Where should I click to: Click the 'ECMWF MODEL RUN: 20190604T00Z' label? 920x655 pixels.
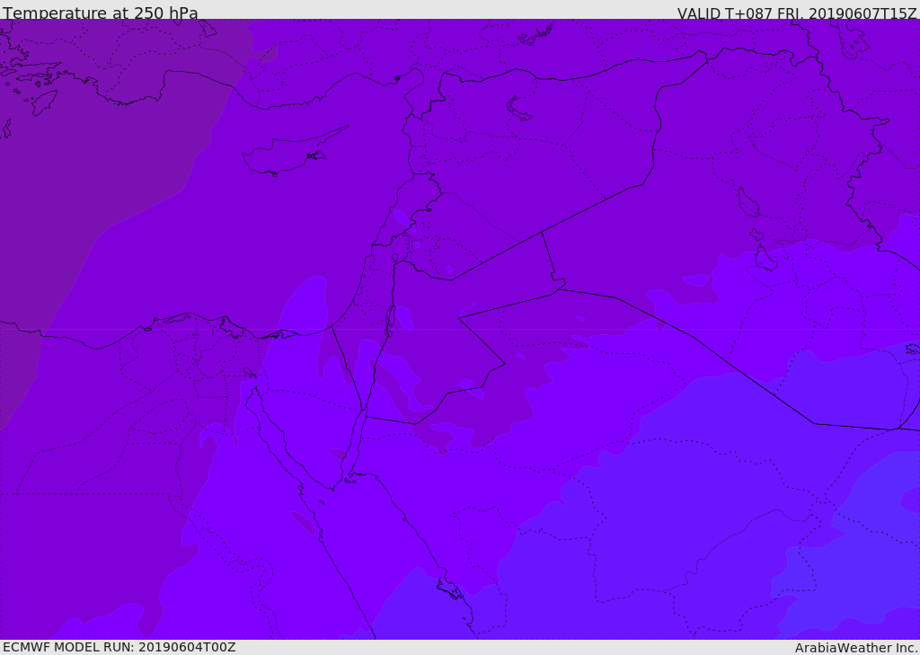pos(119,648)
